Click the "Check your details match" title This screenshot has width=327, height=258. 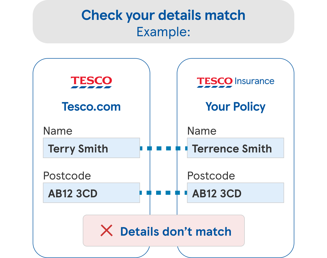[163, 15]
